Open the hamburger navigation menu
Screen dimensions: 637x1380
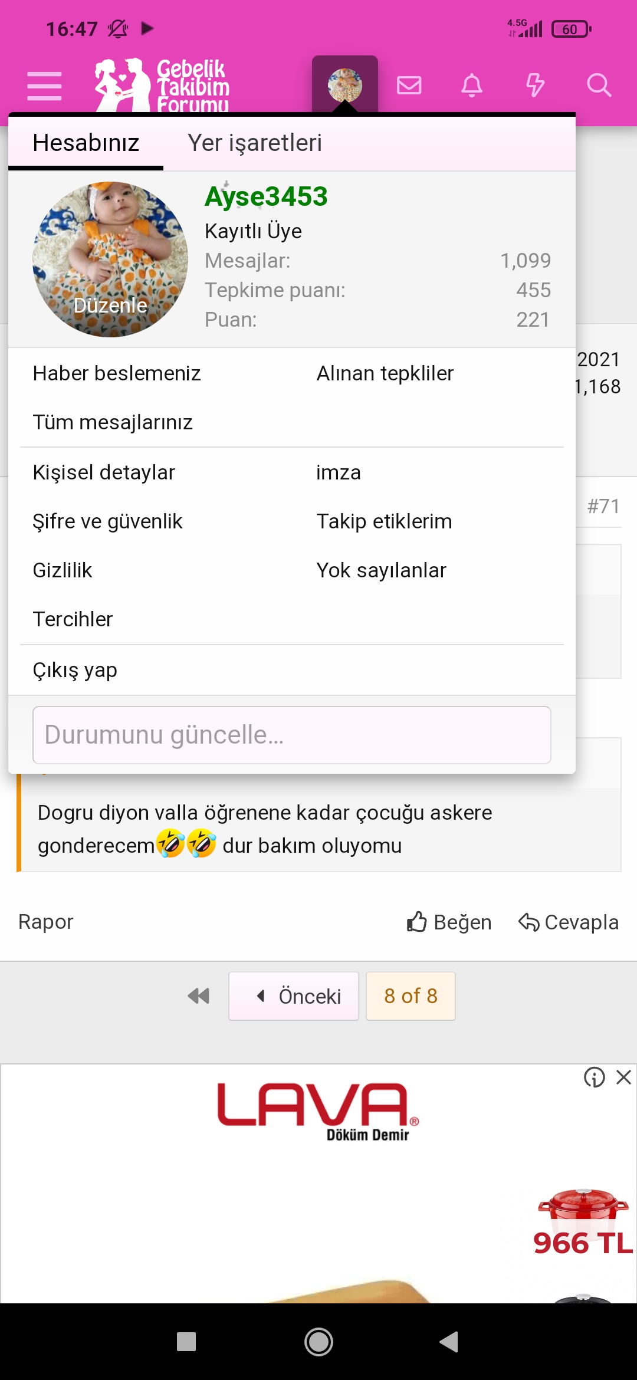(x=44, y=86)
